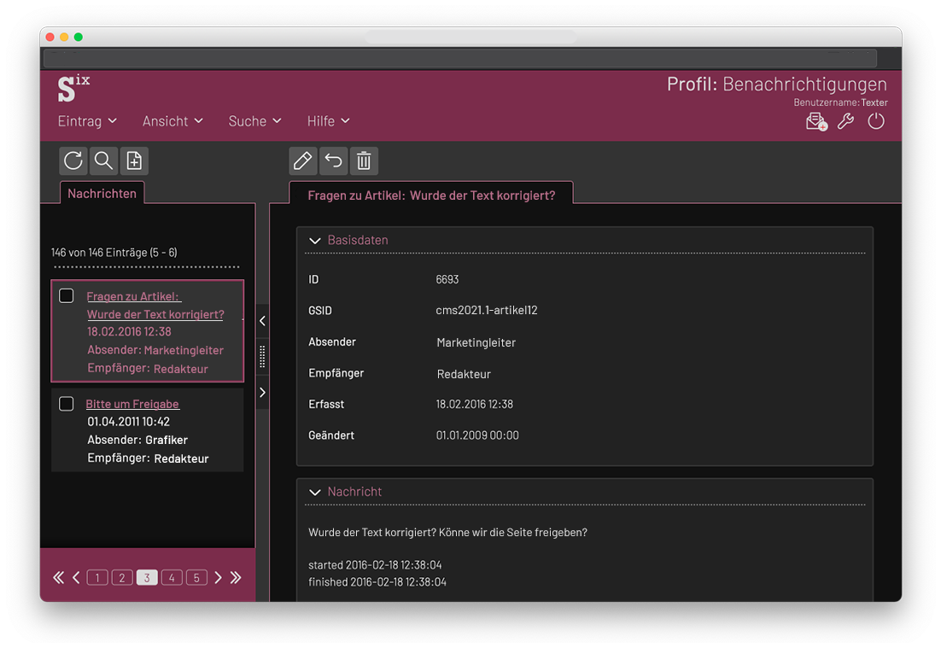Click the Absender value Marketingleiter in details
Image resolution: width=941 pixels, height=654 pixels.
coord(476,342)
